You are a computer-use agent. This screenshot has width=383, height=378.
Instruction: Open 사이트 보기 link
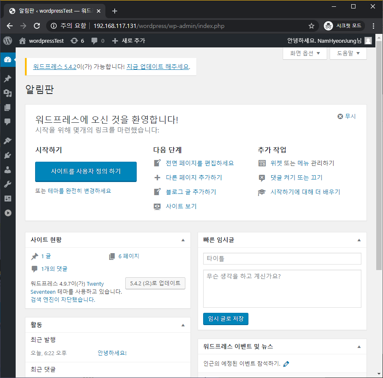181,206
